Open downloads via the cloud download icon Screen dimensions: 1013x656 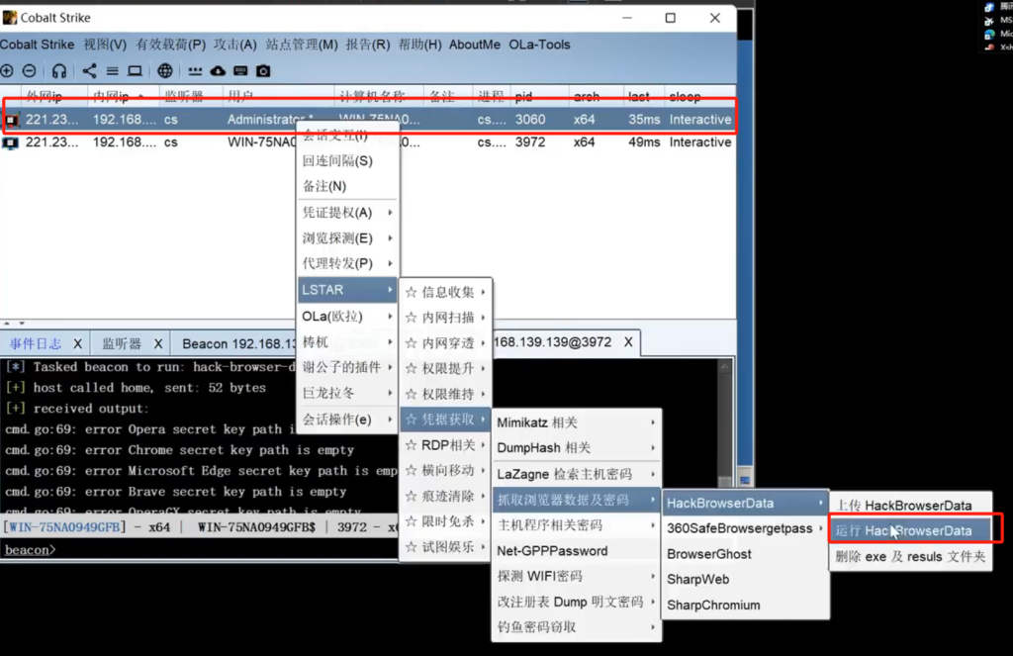pyautogui.click(x=218, y=71)
